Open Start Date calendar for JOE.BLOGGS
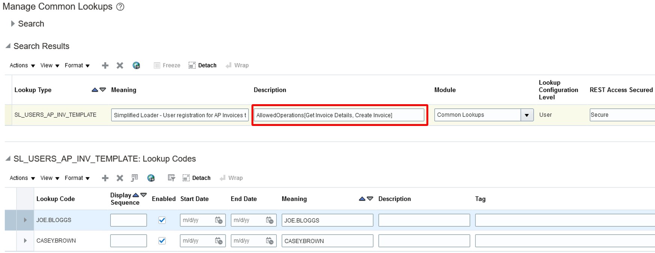 pyautogui.click(x=219, y=220)
